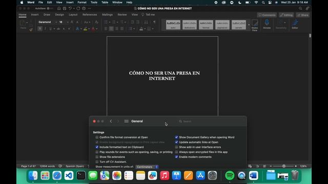
Task: Adjust the zoom slider in status bar
Action: tap(283, 166)
